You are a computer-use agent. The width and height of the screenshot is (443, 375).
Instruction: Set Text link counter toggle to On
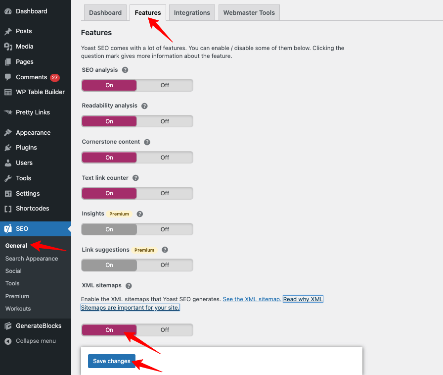pos(109,193)
